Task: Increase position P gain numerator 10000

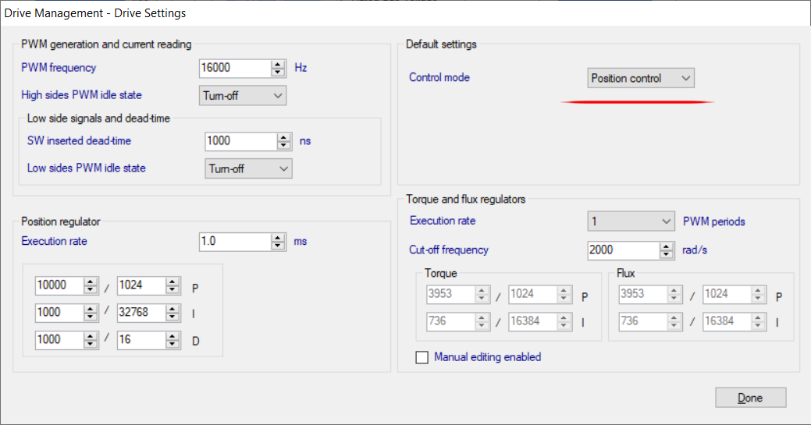Action: point(90,282)
